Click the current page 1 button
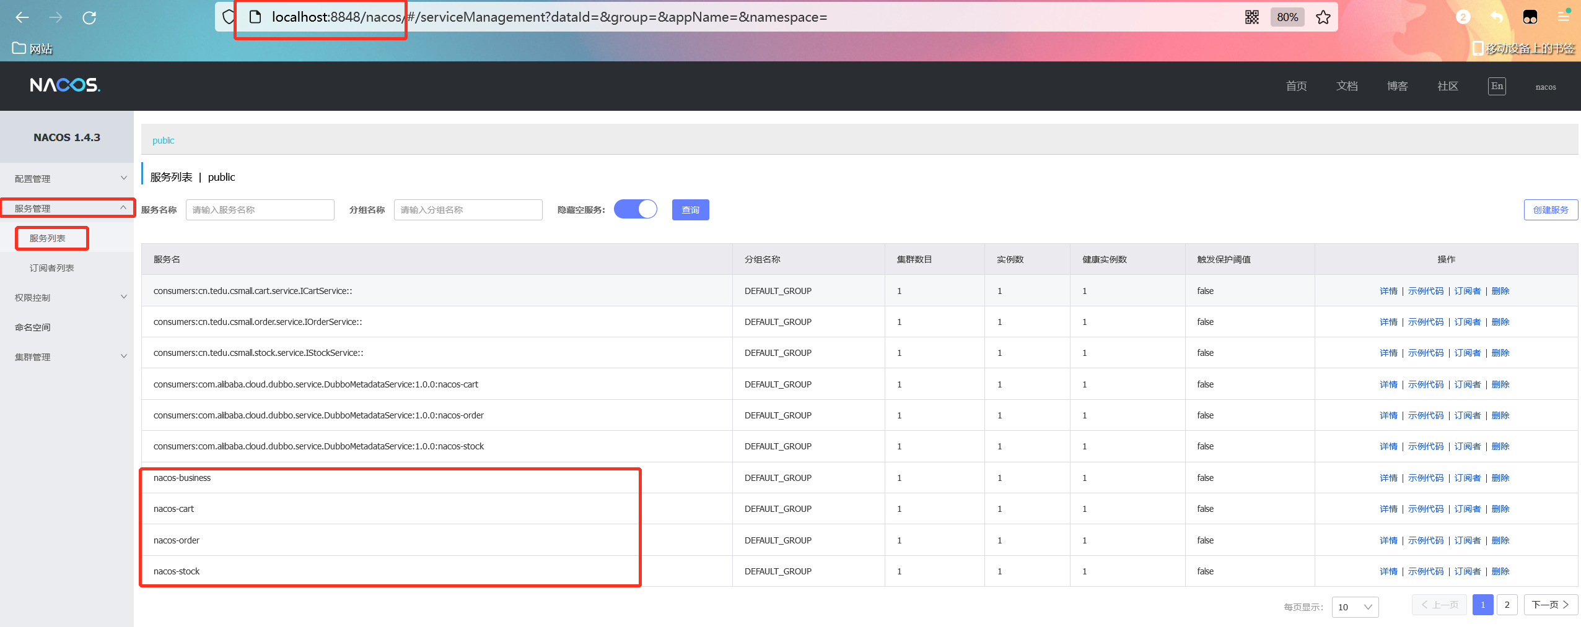 1482,604
